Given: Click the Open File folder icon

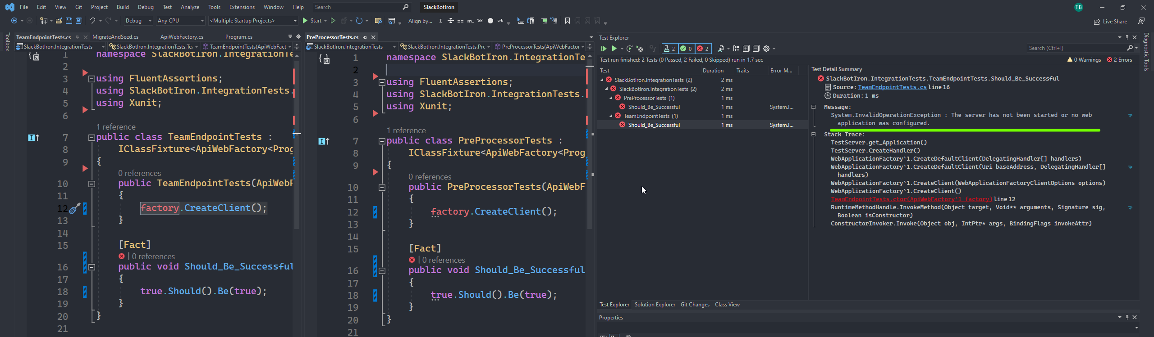Looking at the screenshot, I should point(59,21).
